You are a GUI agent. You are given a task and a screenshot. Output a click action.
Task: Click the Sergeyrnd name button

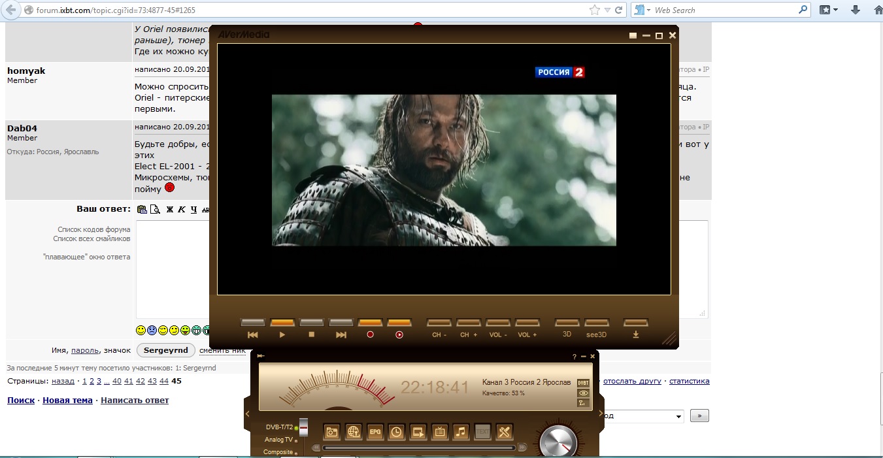coord(166,350)
